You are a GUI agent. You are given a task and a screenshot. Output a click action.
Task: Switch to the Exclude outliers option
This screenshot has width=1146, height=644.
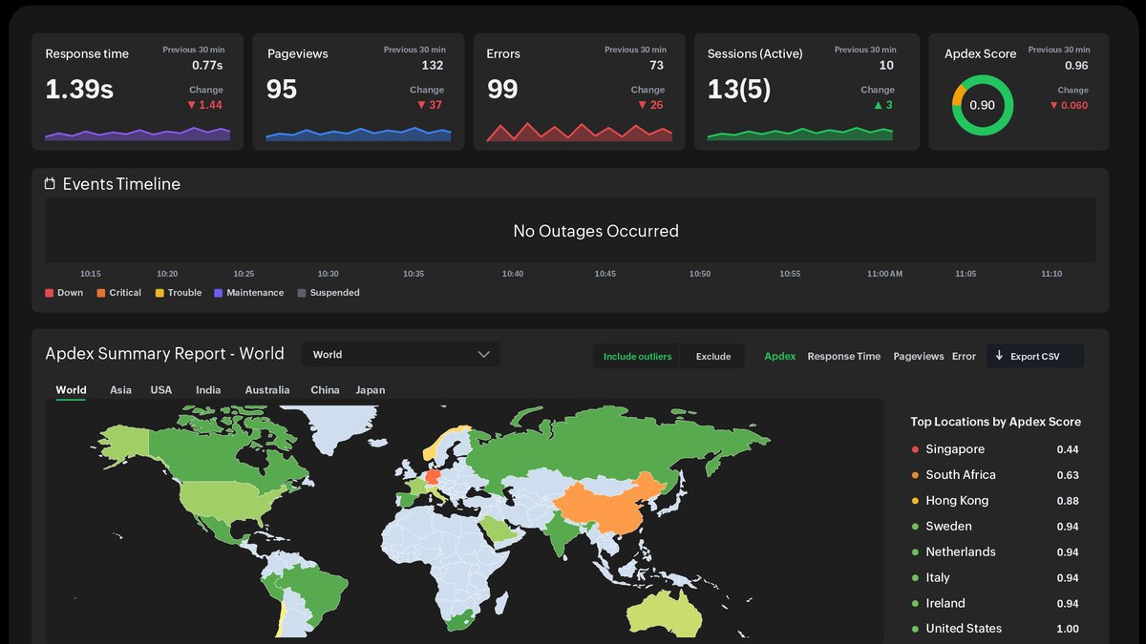pyautogui.click(x=713, y=357)
